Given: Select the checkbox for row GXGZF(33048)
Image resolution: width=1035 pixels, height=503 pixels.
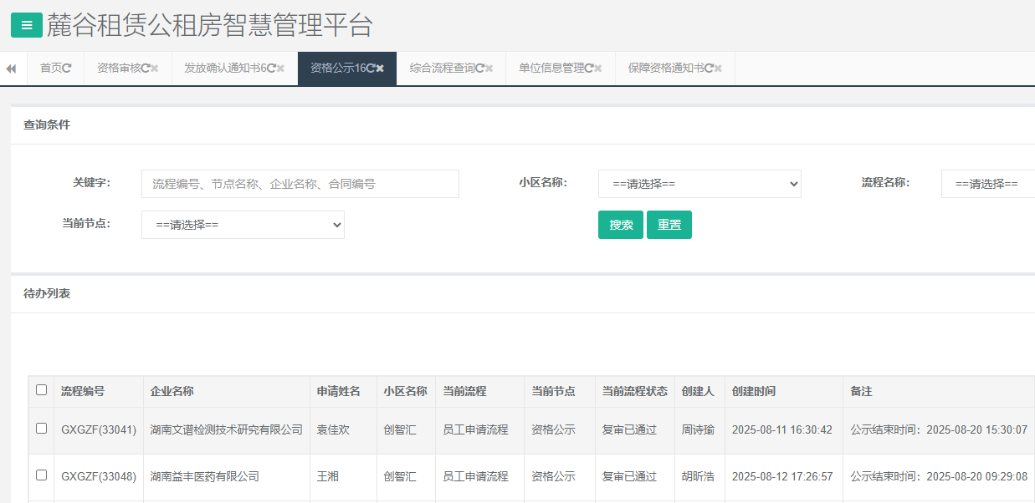Looking at the screenshot, I should click(42, 475).
